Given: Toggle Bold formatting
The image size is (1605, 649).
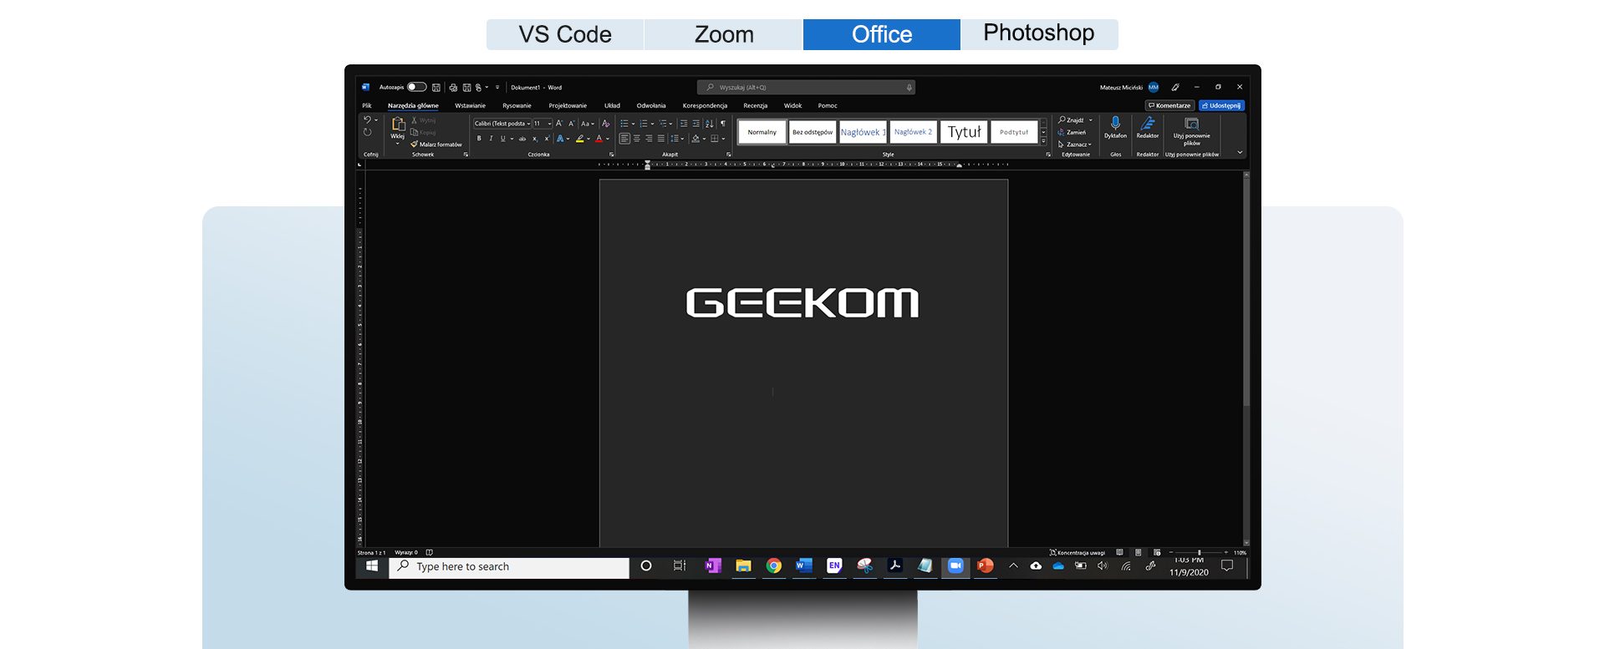Looking at the screenshot, I should point(479,139).
